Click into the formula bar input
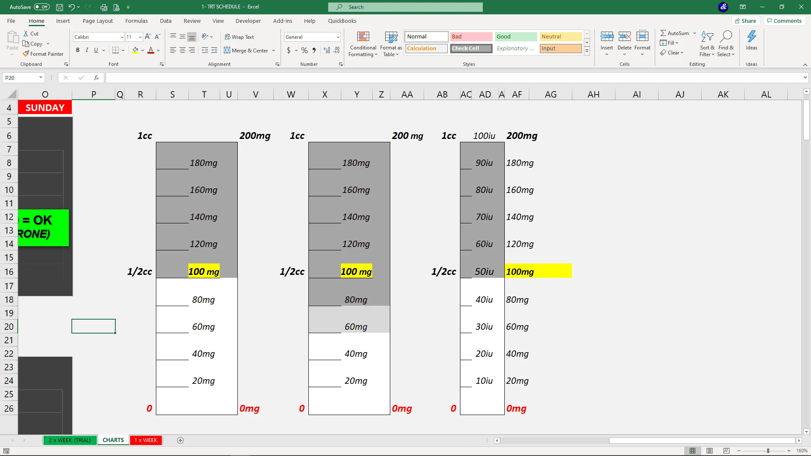This screenshot has width=811, height=456. click(x=452, y=78)
